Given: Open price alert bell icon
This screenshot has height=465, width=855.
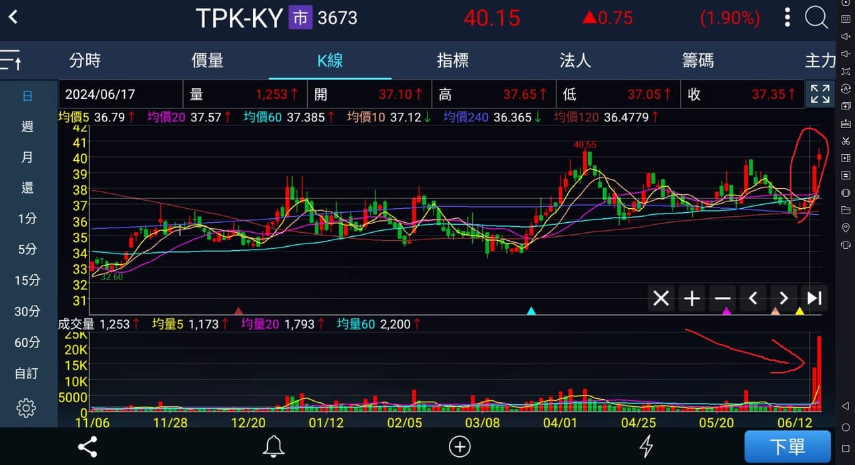Looking at the screenshot, I should tap(273, 446).
